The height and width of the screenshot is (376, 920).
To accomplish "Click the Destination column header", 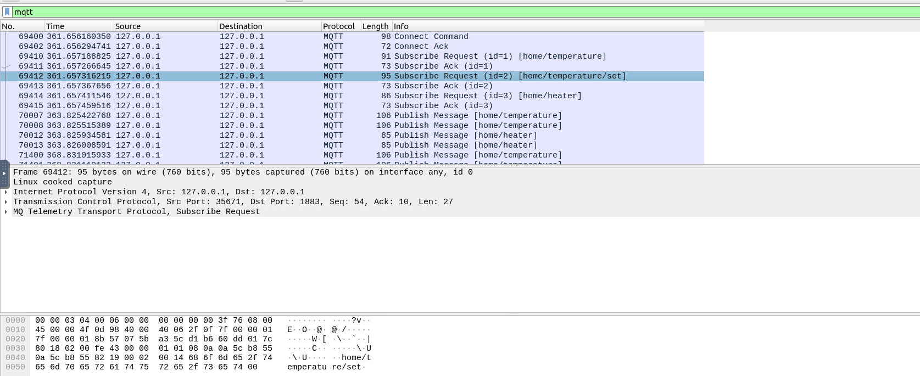I will pyautogui.click(x=269, y=26).
